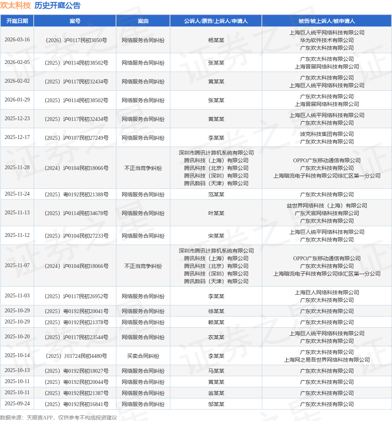Click defendant 华为软件技术有限公司
The height and width of the screenshot is (421, 392).
tap(327, 40)
